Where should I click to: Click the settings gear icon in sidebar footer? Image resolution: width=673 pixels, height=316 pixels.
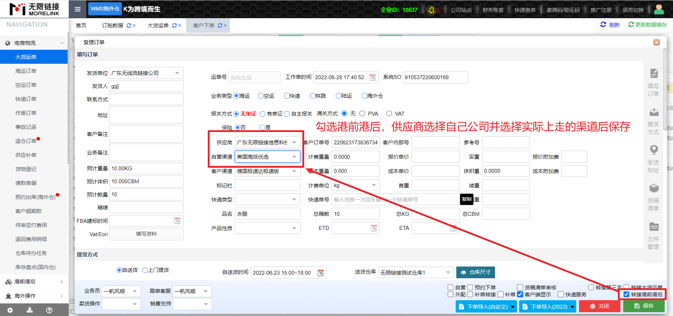coord(10,310)
